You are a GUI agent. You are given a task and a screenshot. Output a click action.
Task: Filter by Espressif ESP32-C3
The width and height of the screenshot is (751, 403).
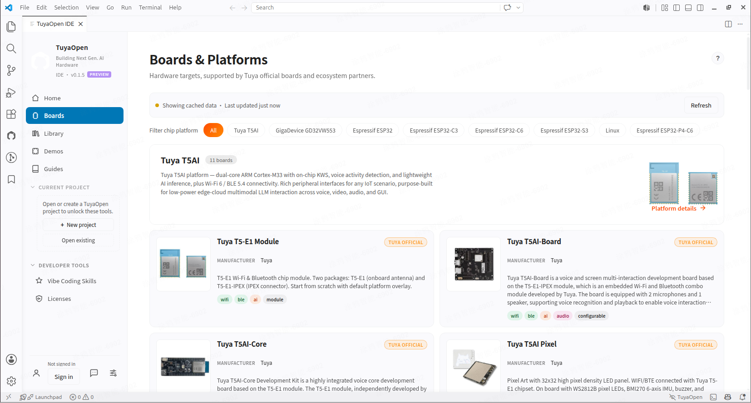pyautogui.click(x=434, y=130)
